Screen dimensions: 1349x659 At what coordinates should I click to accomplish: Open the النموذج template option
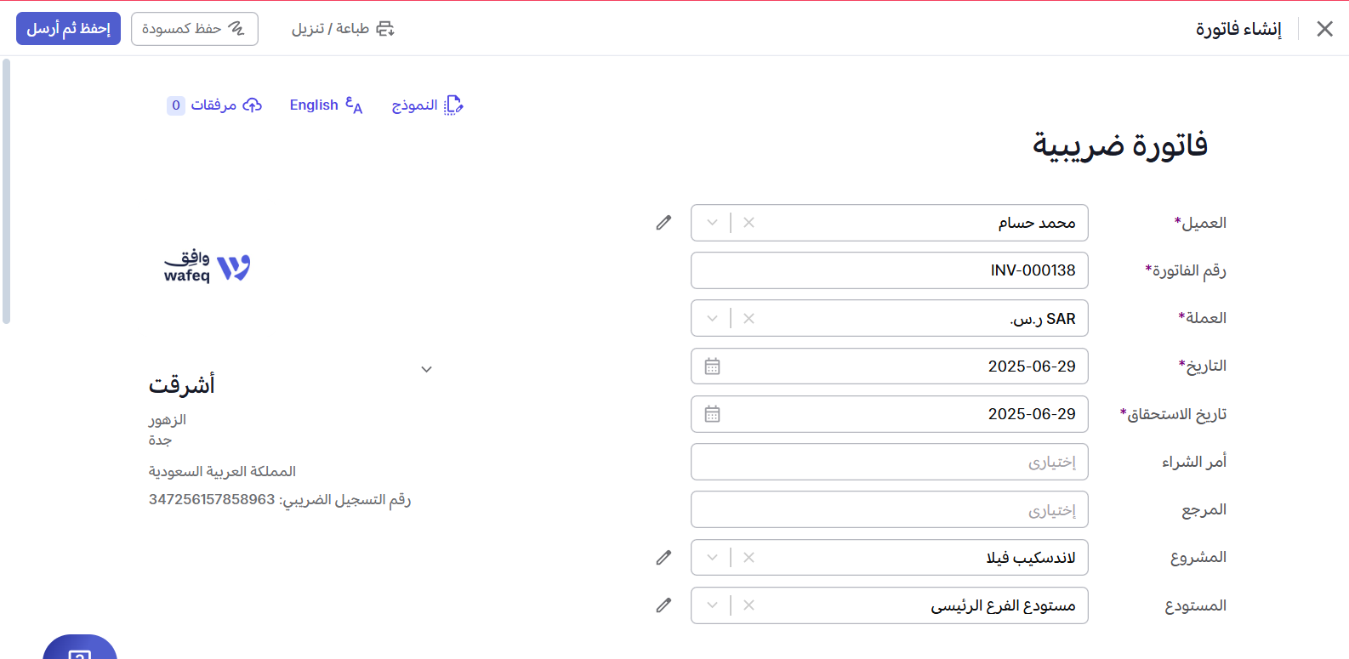(427, 105)
